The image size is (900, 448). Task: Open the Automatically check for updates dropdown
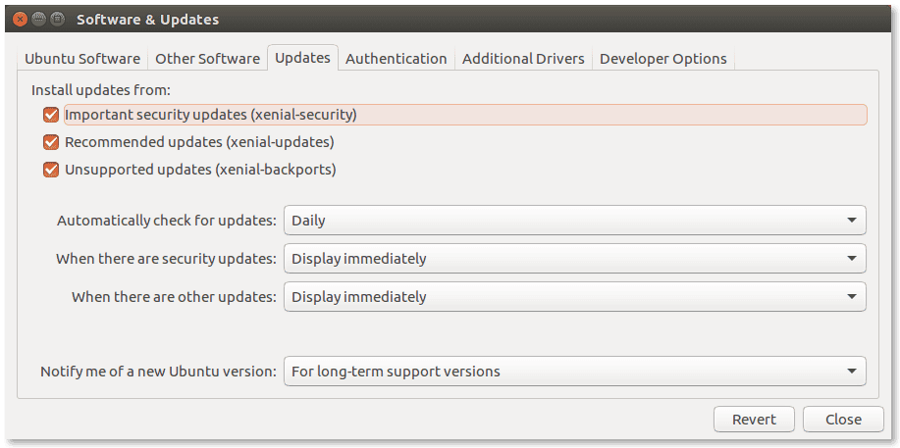point(574,221)
